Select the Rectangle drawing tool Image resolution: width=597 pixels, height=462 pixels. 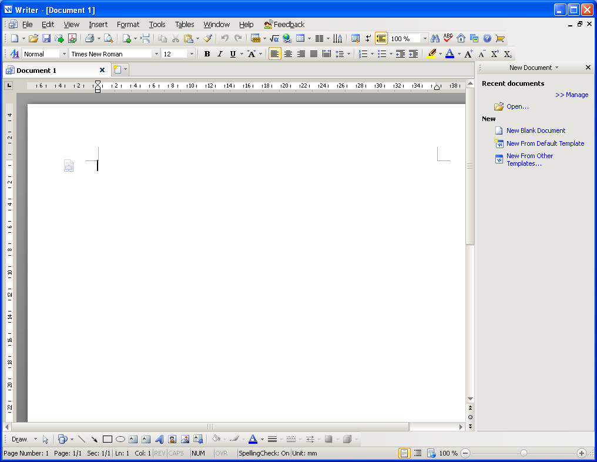coord(108,439)
